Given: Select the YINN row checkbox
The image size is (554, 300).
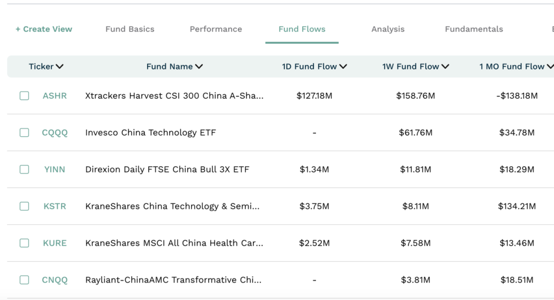Looking at the screenshot, I should click(25, 169).
